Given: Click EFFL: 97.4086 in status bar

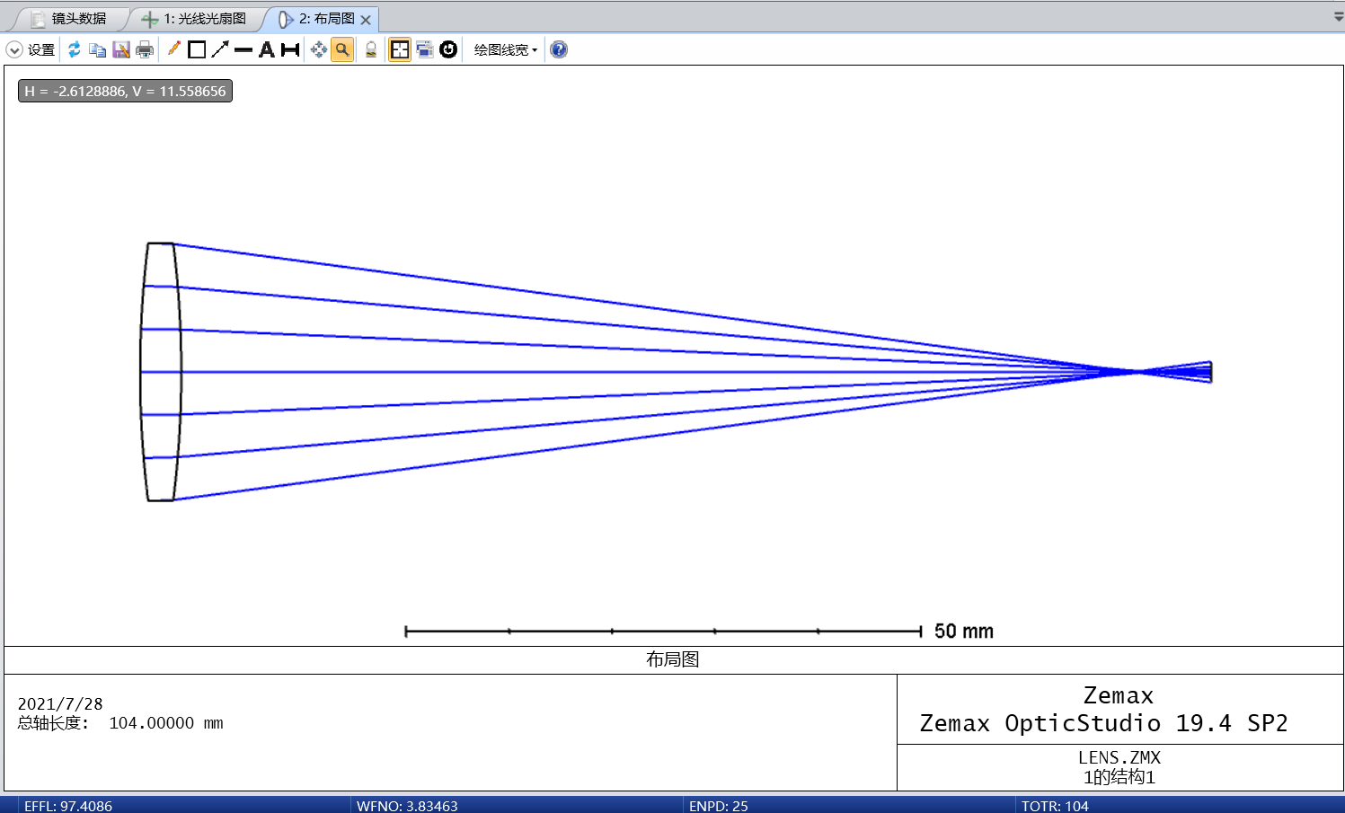Looking at the screenshot, I should click(x=68, y=806).
